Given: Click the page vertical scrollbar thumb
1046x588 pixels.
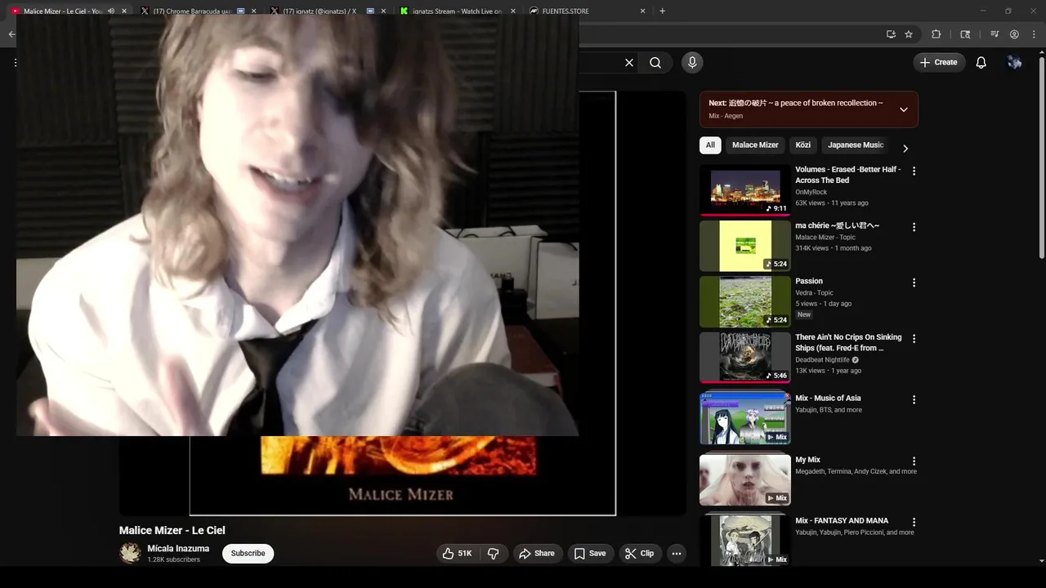Looking at the screenshot, I should pyautogui.click(x=1041, y=159).
